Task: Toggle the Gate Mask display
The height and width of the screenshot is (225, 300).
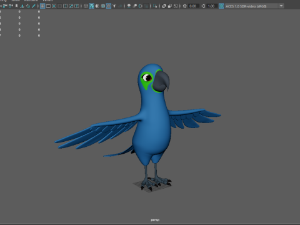Action: pos(59,6)
